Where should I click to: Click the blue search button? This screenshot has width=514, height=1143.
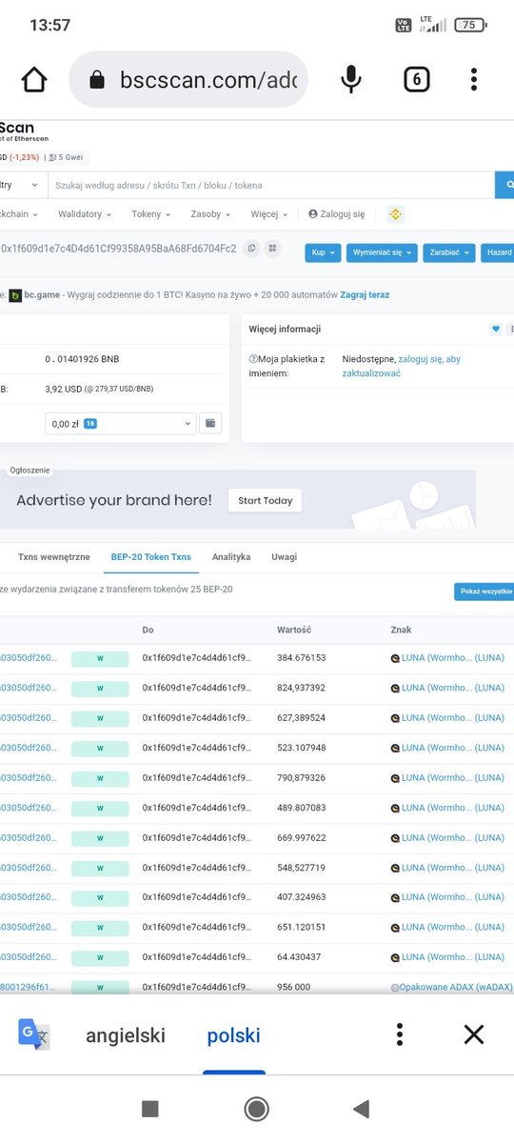click(x=505, y=185)
